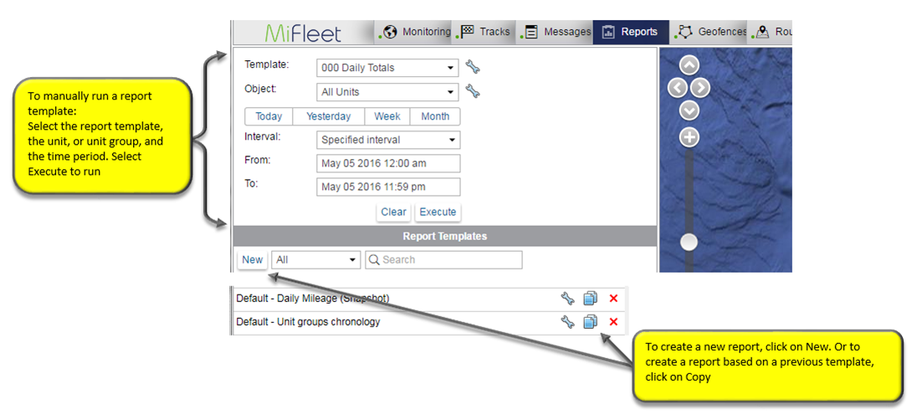Open the All filter dropdown for templates
This screenshot has width=912, height=415.
pos(315,260)
